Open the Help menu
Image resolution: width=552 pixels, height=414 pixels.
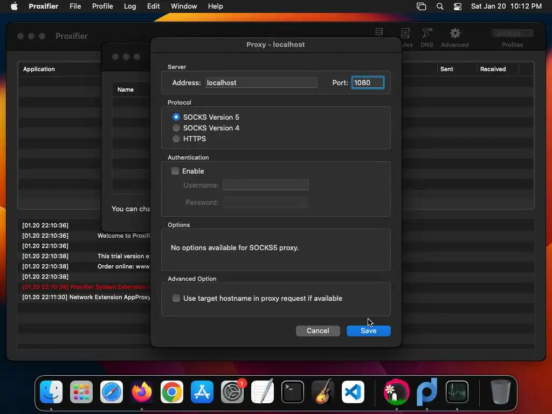(x=216, y=6)
